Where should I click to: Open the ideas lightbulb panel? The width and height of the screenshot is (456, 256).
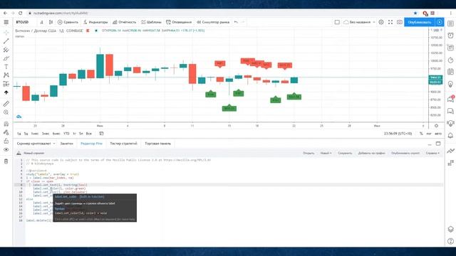pos(450,84)
